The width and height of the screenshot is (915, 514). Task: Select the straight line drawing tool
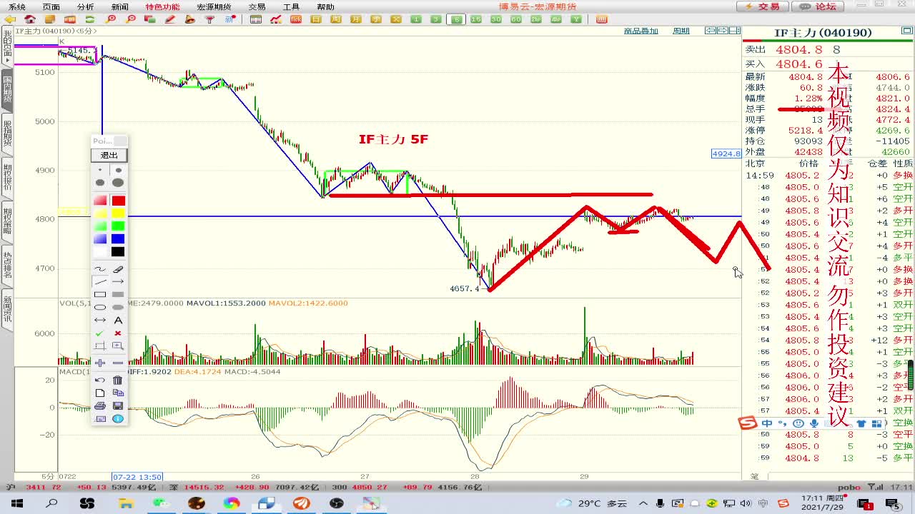(x=100, y=281)
